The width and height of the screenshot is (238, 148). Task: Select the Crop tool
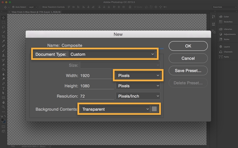(x=4, y=37)
